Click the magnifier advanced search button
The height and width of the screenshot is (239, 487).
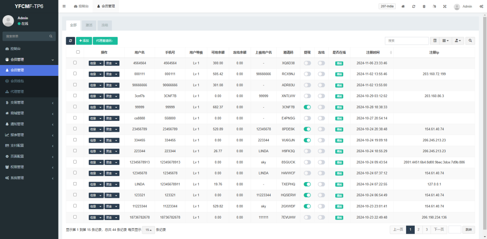click(x=470, y=41)
